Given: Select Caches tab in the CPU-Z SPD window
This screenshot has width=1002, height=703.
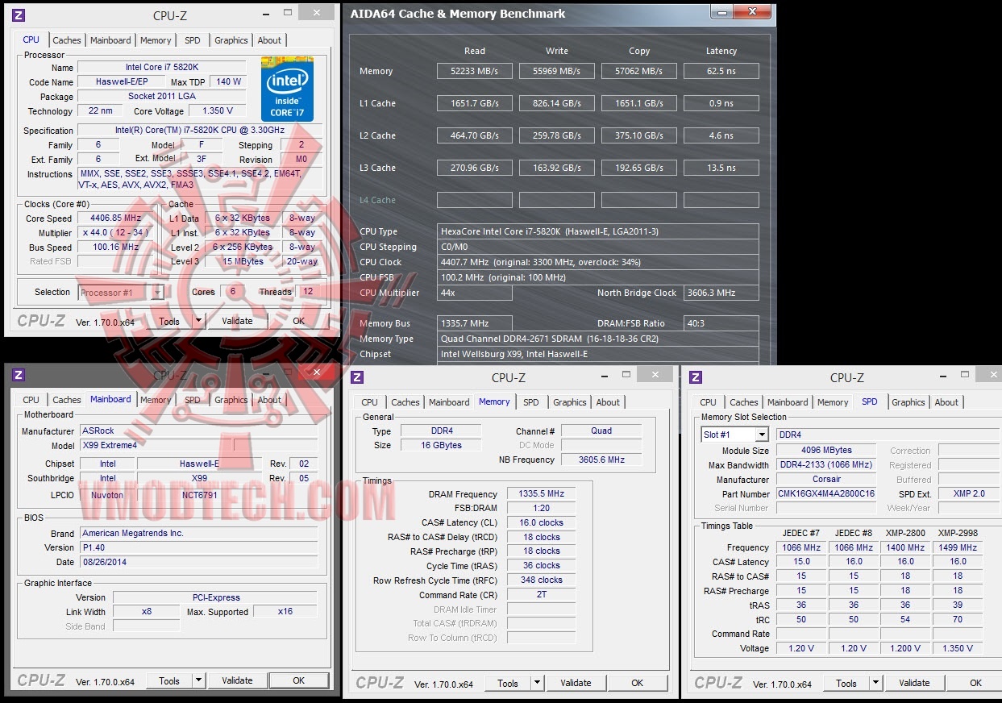Looking at the screenshot, I should tap(744, 402).
